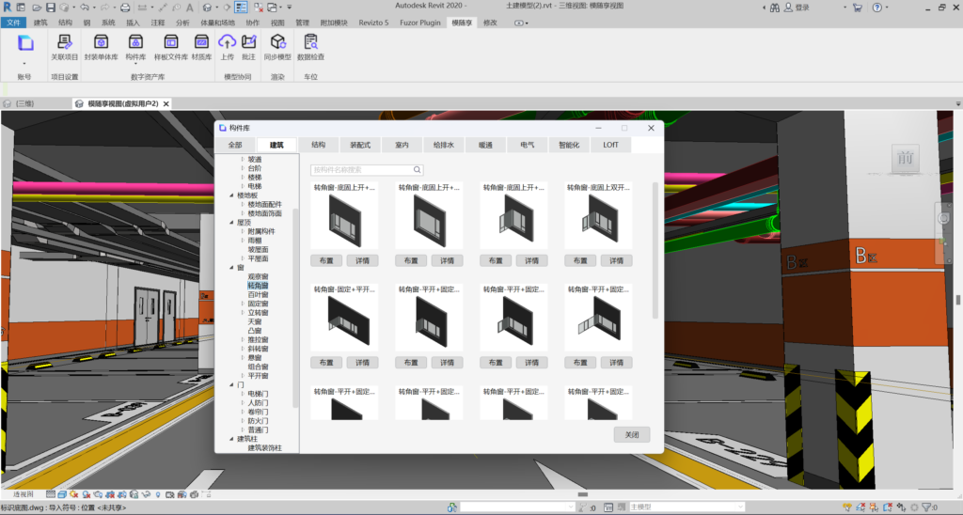Click the 关联项目 ribbon icon
This screenshot has height=515, width=963.
tap(64, 43)
